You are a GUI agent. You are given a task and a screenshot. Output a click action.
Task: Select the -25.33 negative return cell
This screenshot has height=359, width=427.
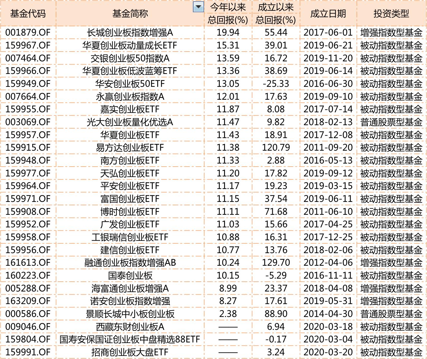coord(274,83)
